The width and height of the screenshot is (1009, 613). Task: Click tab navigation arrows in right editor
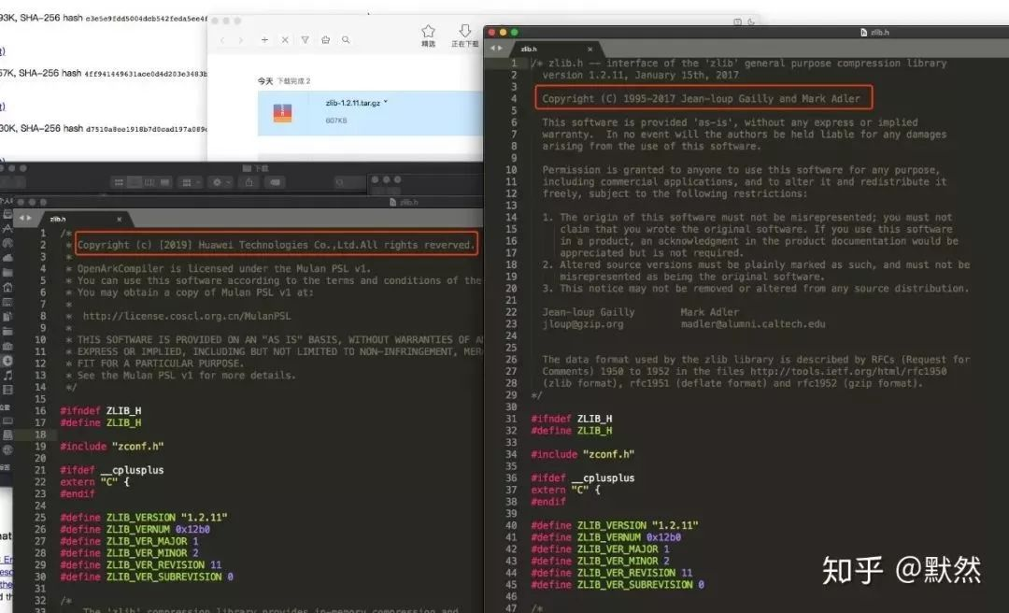[x=496, y=49]
